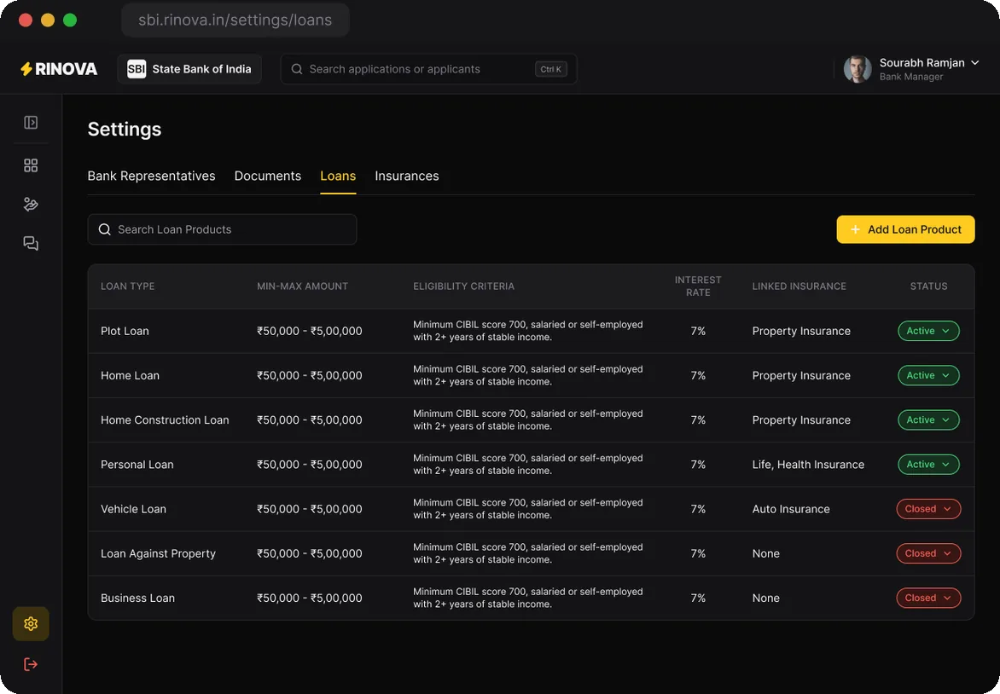This screenshot has width=1000, height=694.
Task: Click the LINKED INSURANCE column header
Action: [799, 286]
